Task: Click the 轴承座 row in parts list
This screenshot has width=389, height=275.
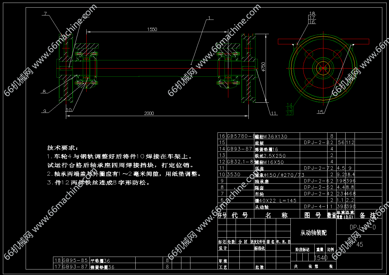Action: pyautogui.click(x=262, y=181)
